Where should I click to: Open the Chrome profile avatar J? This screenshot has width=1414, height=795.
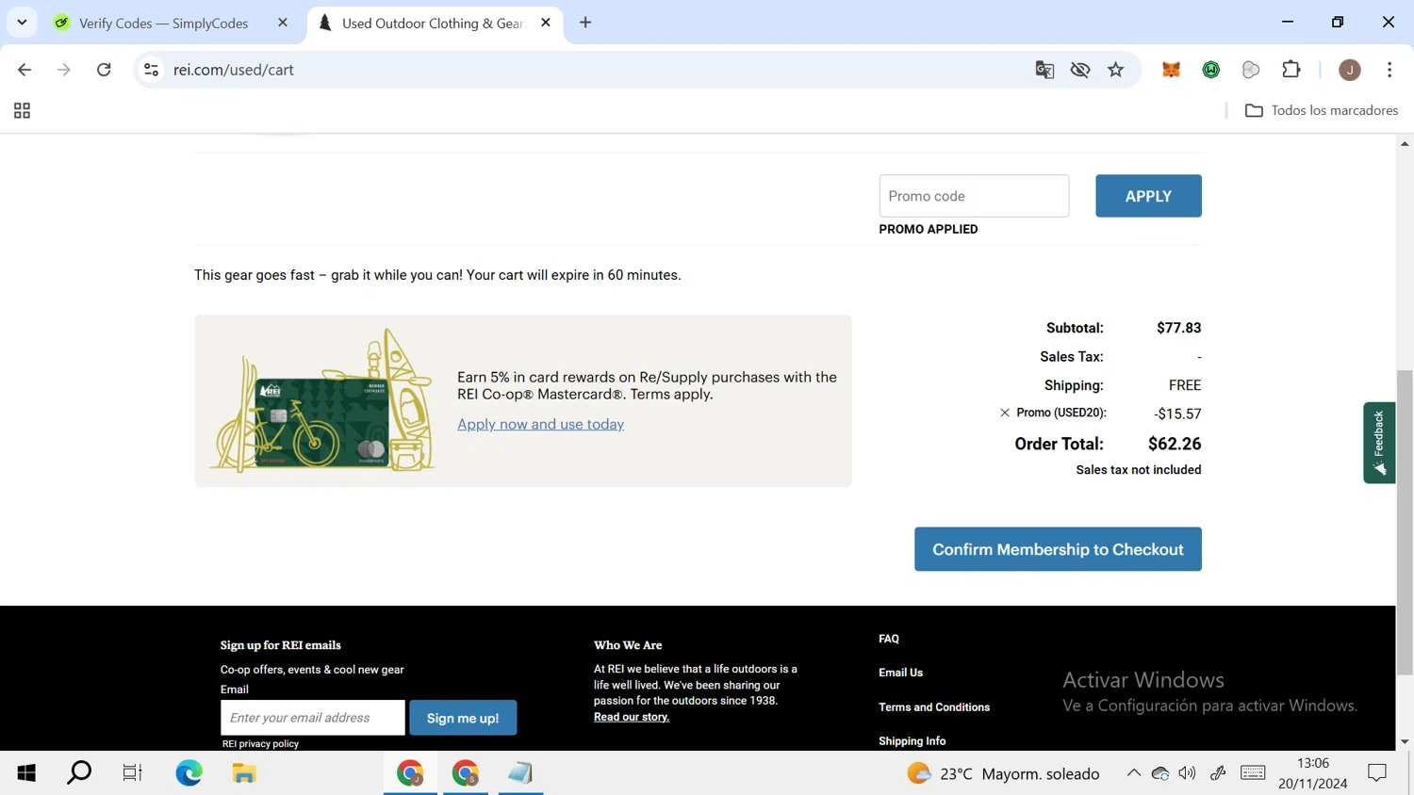point(1350,70)
